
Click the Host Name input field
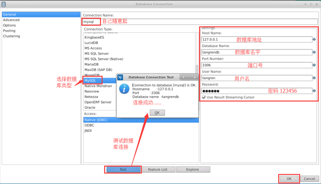point(257,39)
